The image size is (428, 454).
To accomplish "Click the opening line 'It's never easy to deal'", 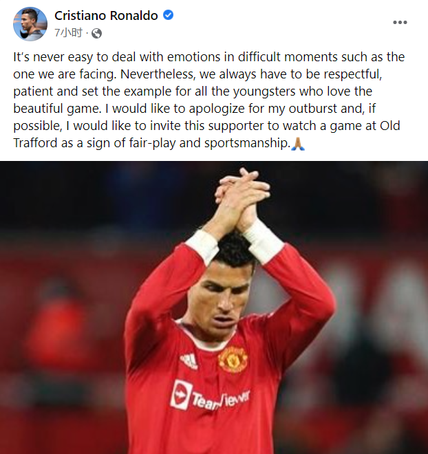I will click(74, 57).
